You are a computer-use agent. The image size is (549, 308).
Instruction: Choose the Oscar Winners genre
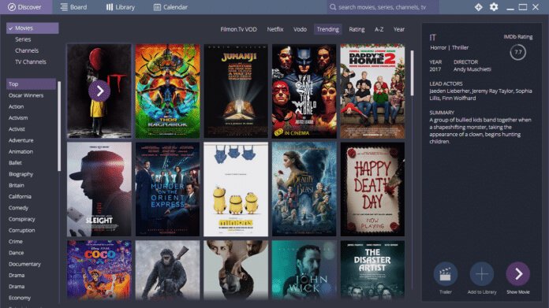point(26,95)
